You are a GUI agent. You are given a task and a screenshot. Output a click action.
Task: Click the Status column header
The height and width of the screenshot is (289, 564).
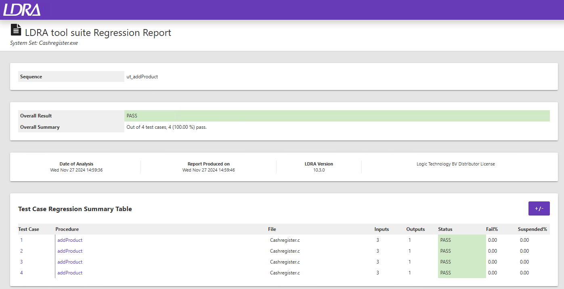click(x=445, y=229)
